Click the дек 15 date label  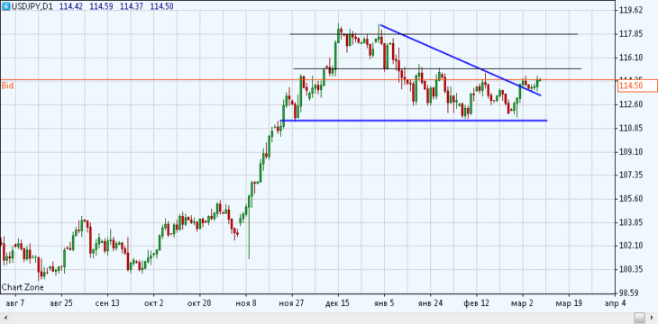click(x=338, y=303)
